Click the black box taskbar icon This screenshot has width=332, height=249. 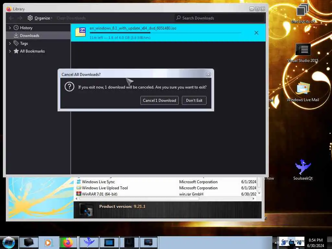tap(29, 243)
